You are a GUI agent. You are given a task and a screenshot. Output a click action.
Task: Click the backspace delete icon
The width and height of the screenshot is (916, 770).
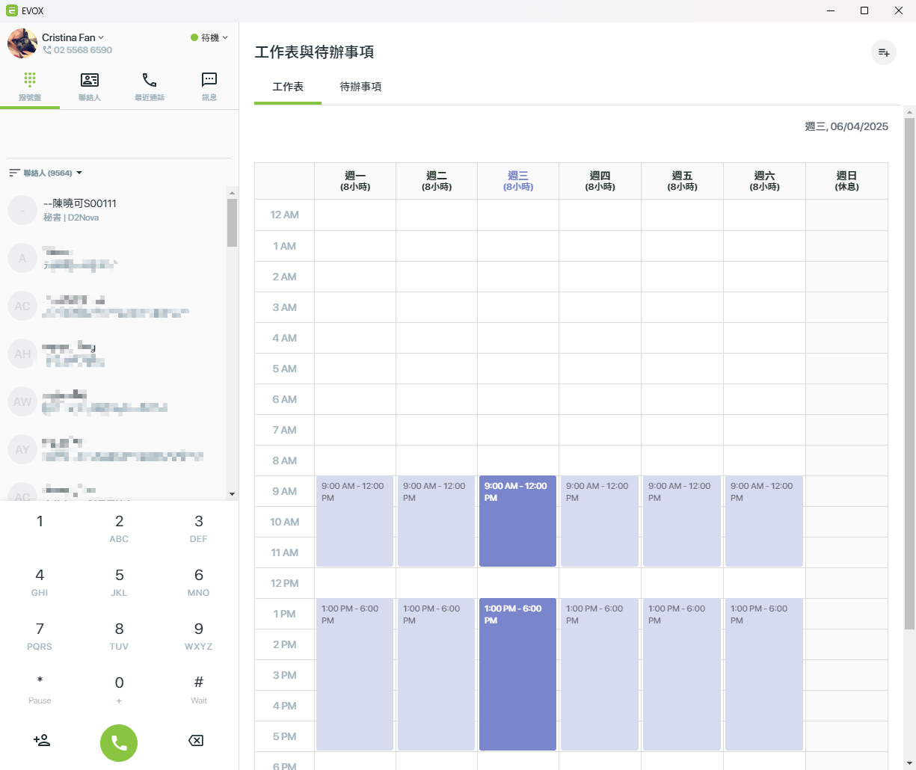195,740
